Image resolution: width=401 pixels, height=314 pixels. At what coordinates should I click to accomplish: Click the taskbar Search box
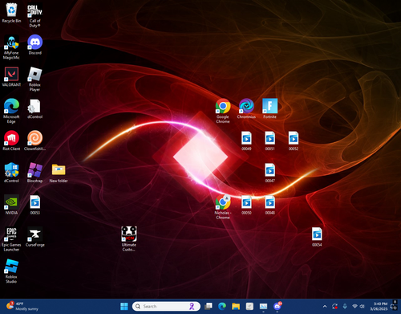pos(166,306)
